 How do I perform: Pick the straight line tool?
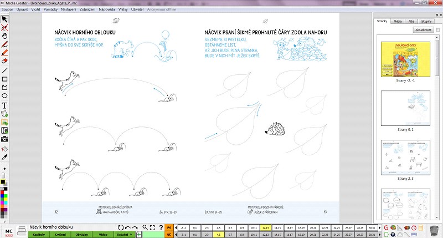(4, 70)
